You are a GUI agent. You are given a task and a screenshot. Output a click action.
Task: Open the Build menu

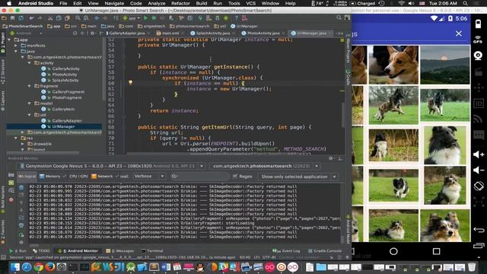tap(201, 3)
